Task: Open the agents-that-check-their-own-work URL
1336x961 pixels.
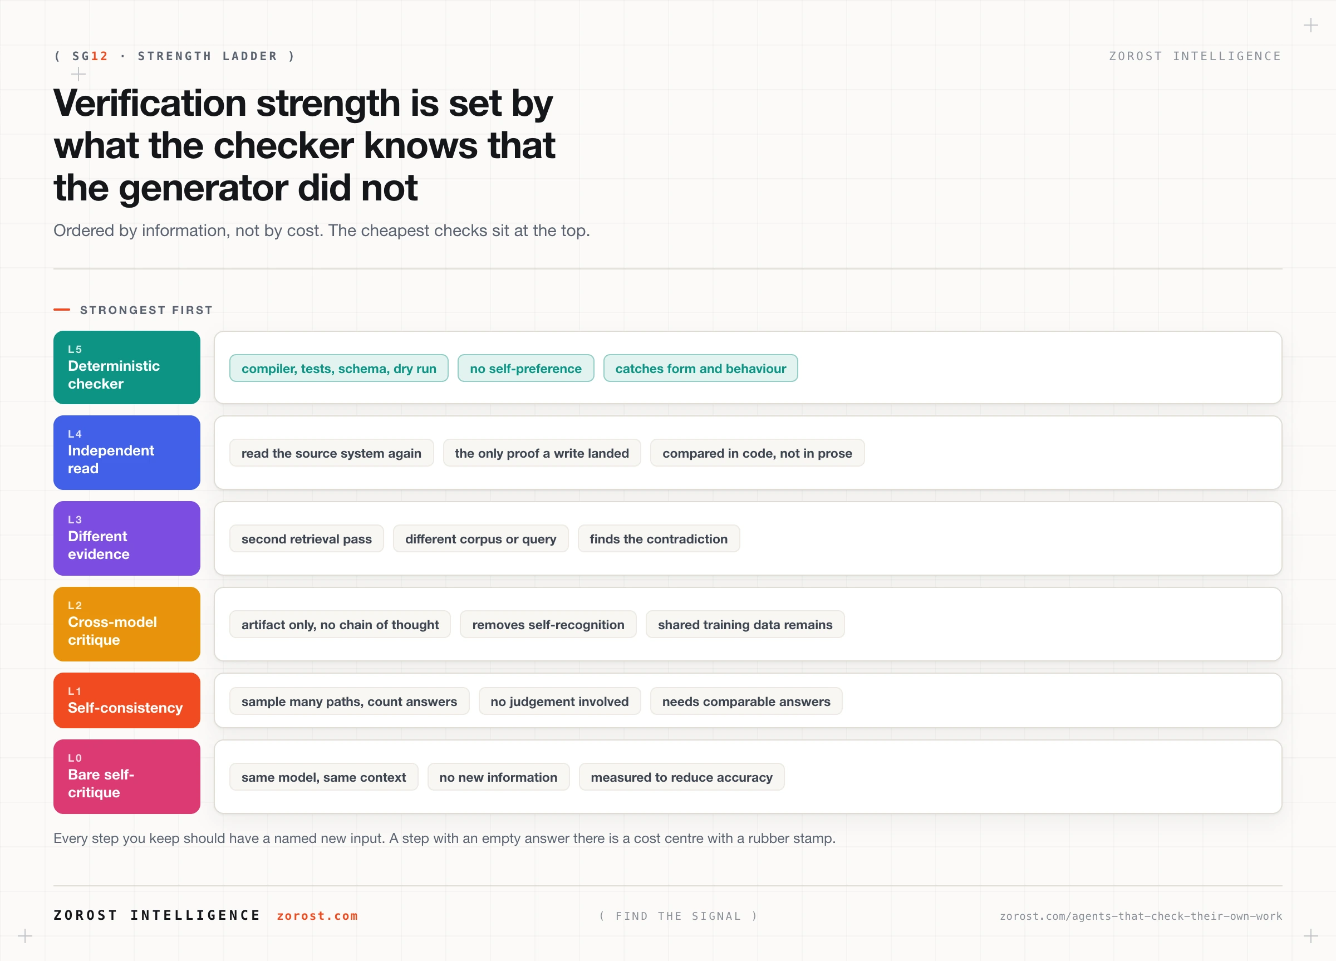Action: (x=1141, y=916)
